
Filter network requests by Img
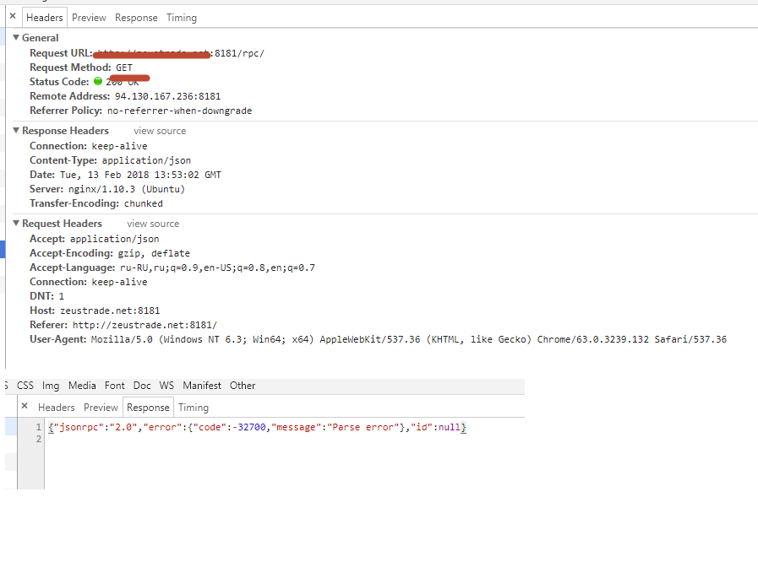tap(51, 386)
